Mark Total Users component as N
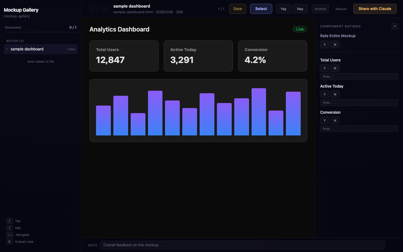Image resolution: width=403 pixels, height=252 pixels. [335, 68]
